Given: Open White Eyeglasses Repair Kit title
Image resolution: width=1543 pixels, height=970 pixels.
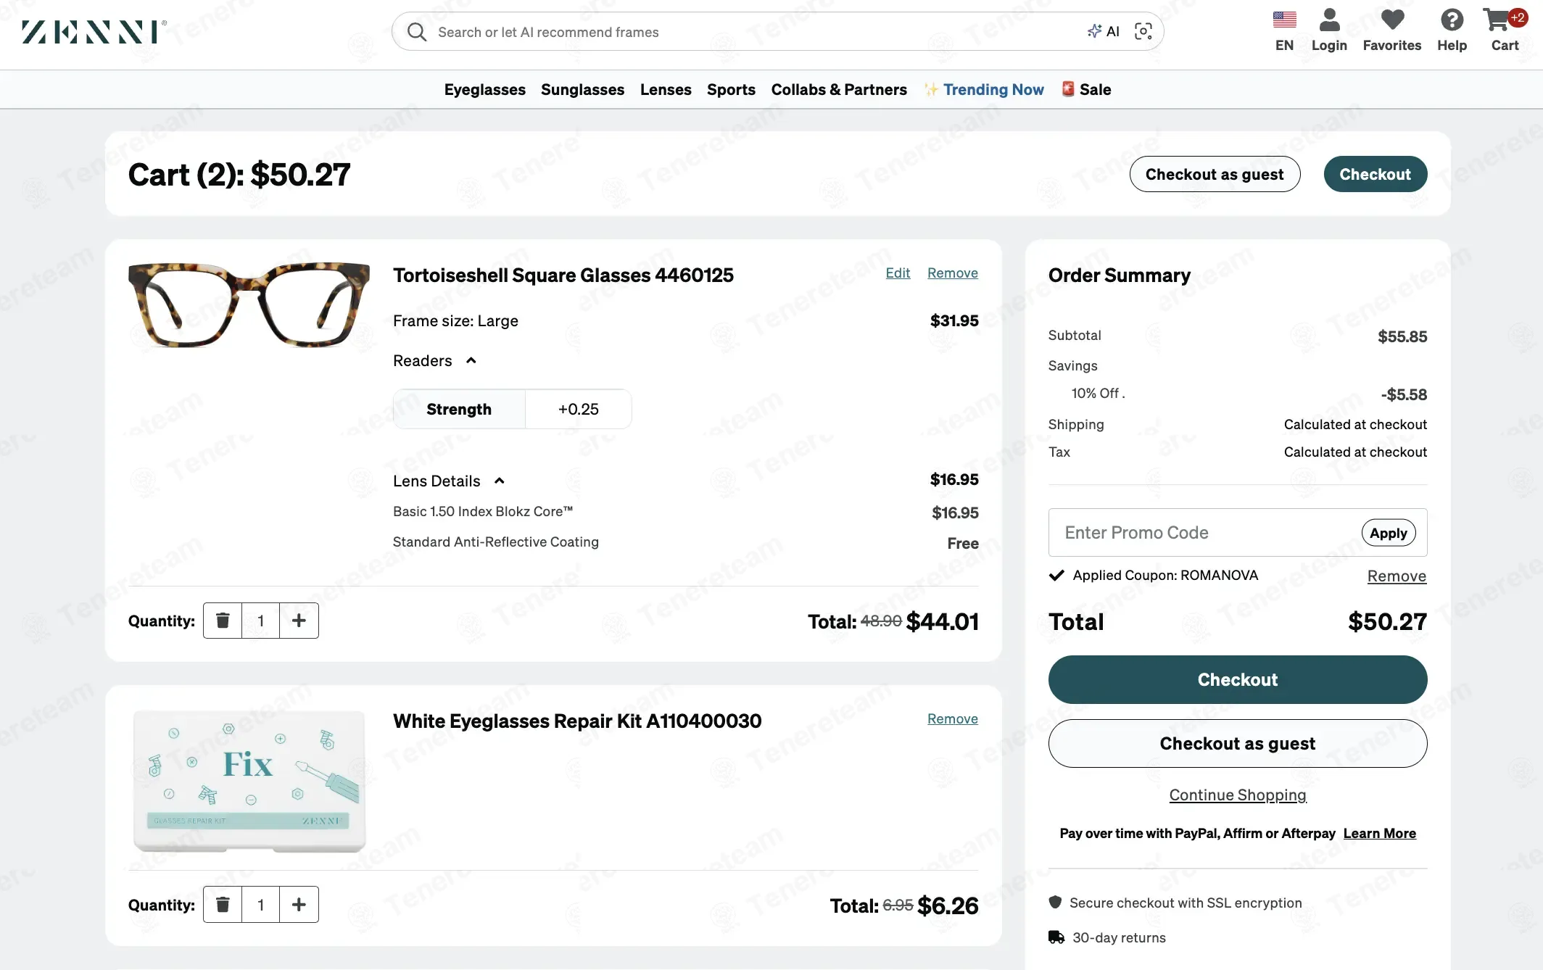Looking at the screenshot, I should click(x=577, y=721).
